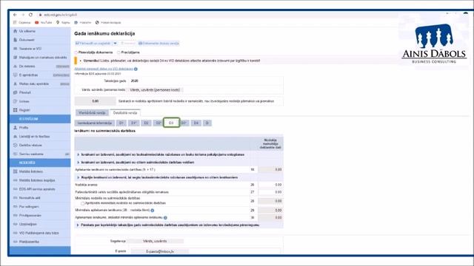Click the icon beside Lietotāji un to tiesības
This screenshot has height=266, width=474.
coord(15,136)
